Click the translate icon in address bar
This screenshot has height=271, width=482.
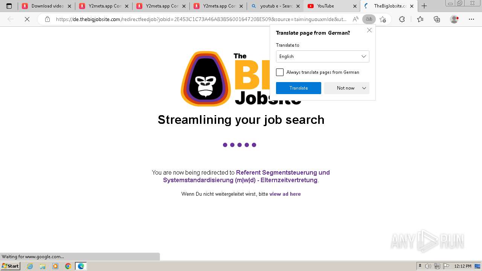tap(369, 19)
